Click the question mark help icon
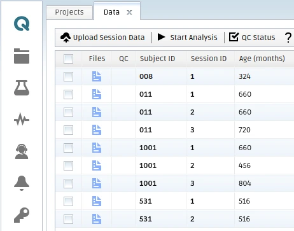294x231 pixels. coord(288,38)
